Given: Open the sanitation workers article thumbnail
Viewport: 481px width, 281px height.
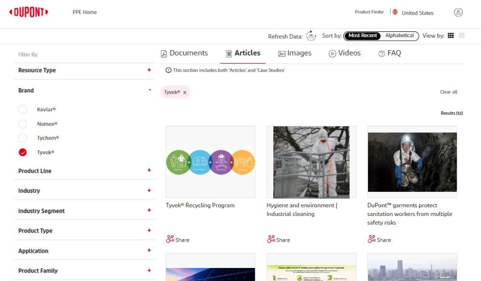Looking at the screenshot, I should (x=412, y=162).
